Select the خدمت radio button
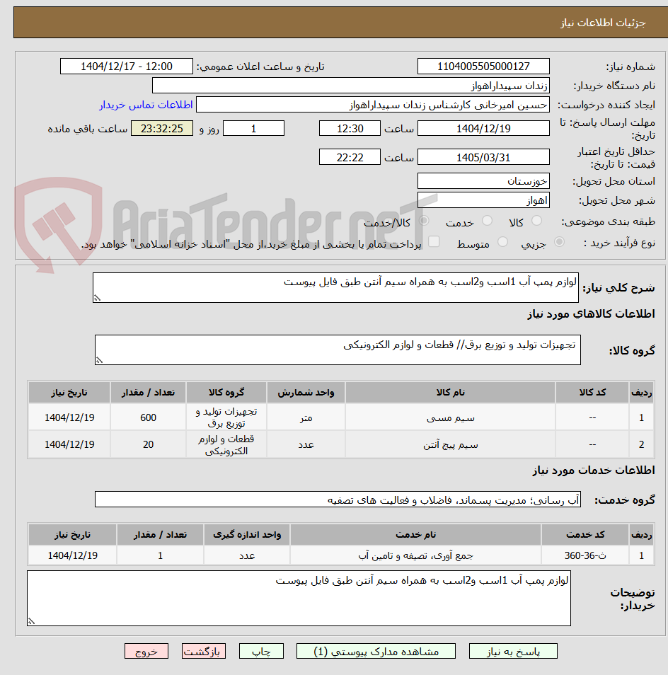 487,221
